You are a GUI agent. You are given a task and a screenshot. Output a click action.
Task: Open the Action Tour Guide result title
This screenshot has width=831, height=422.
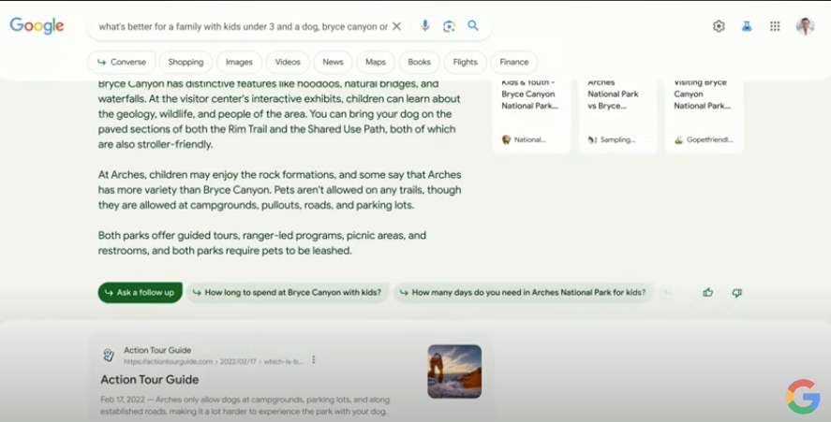[150, 380]
